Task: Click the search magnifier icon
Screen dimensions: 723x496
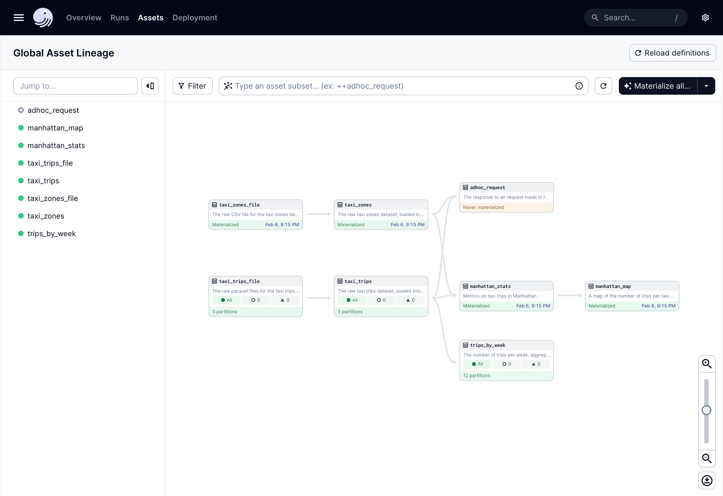Action: [595, 18]
